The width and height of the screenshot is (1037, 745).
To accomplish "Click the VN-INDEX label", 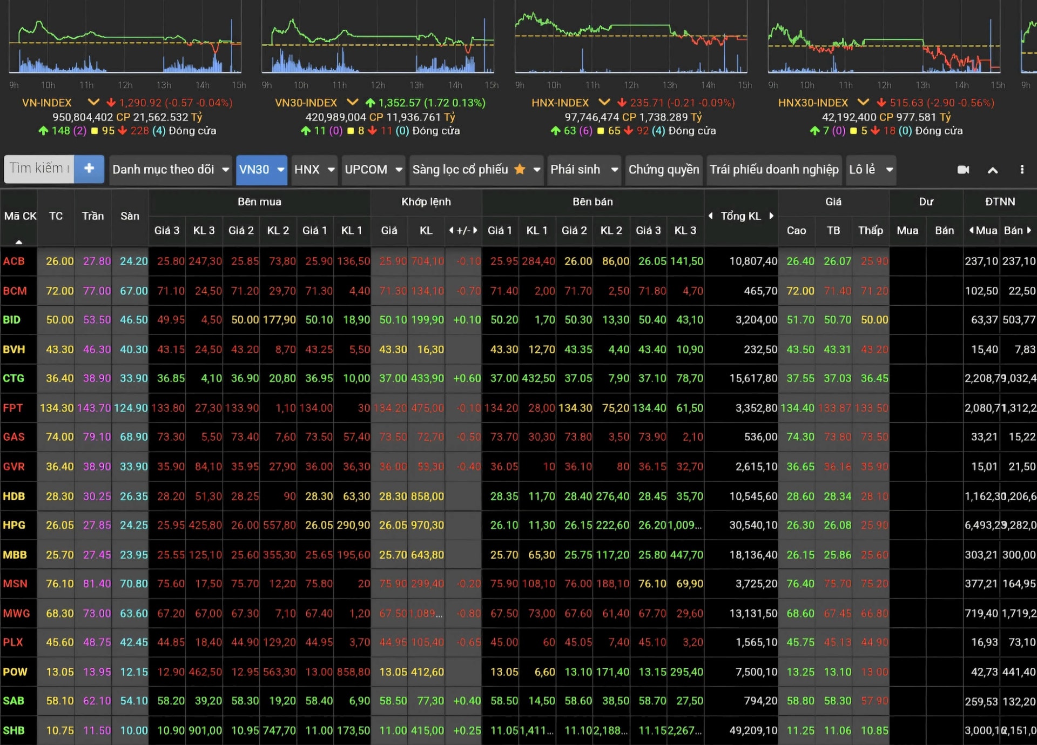I will (x=47, y=103).
